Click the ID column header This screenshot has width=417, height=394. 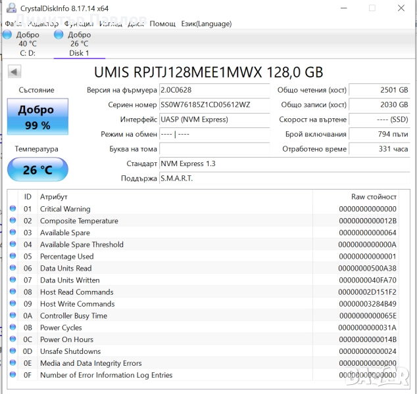click(28, 197)
